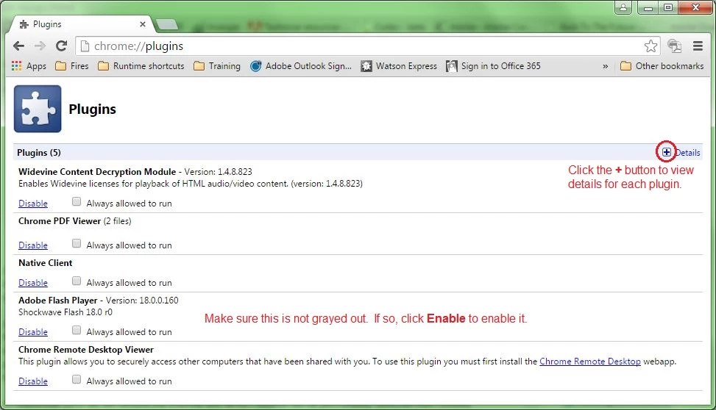Check Always allowed for Adobe Flash Player
The width and height of the screenshot is (716, 410).
[x=77, y=330]
